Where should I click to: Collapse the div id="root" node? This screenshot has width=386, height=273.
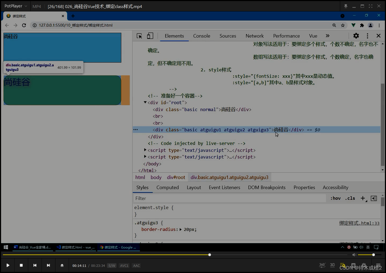(x=145, y=102)
